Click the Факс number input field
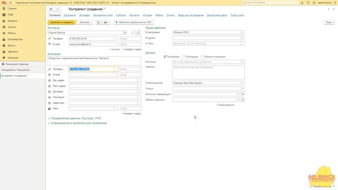The width and height of the screenshot is (338, 190). pyautogui.click(x=91, y=109)
